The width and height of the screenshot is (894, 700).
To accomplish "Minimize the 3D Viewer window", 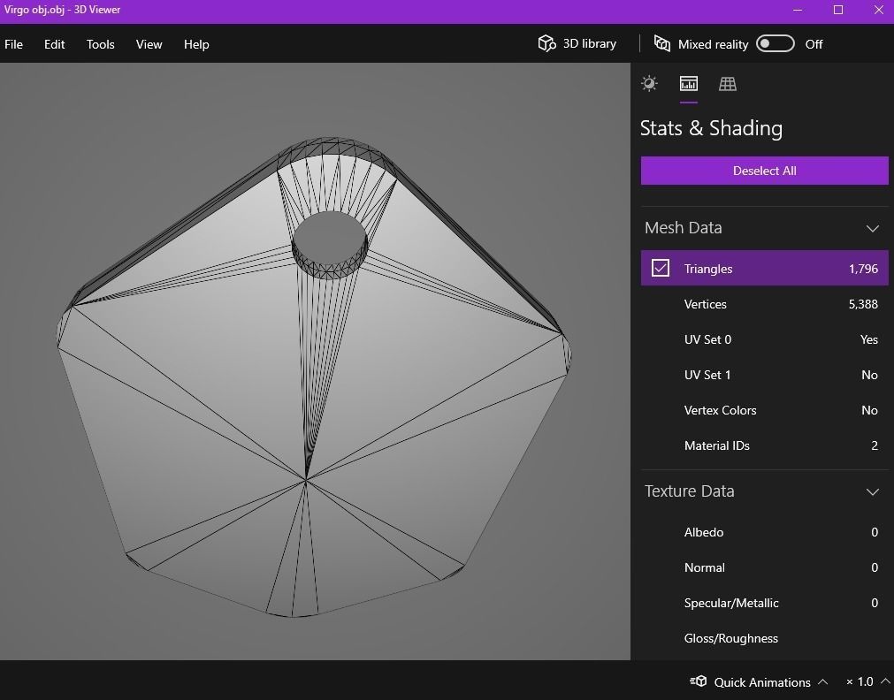I will tap(798, 10).
